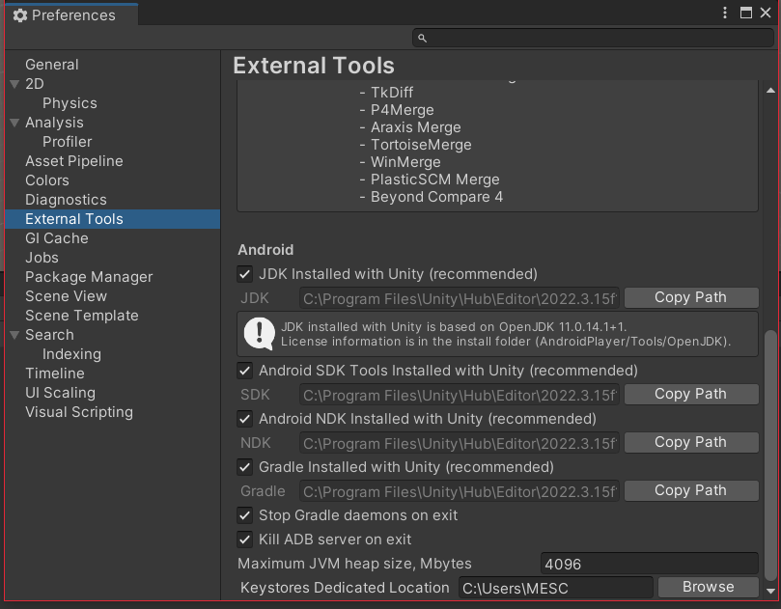This screenshot has width=781, height=609.
Task: Collapse the 2D category arrow
Action: 14,84
